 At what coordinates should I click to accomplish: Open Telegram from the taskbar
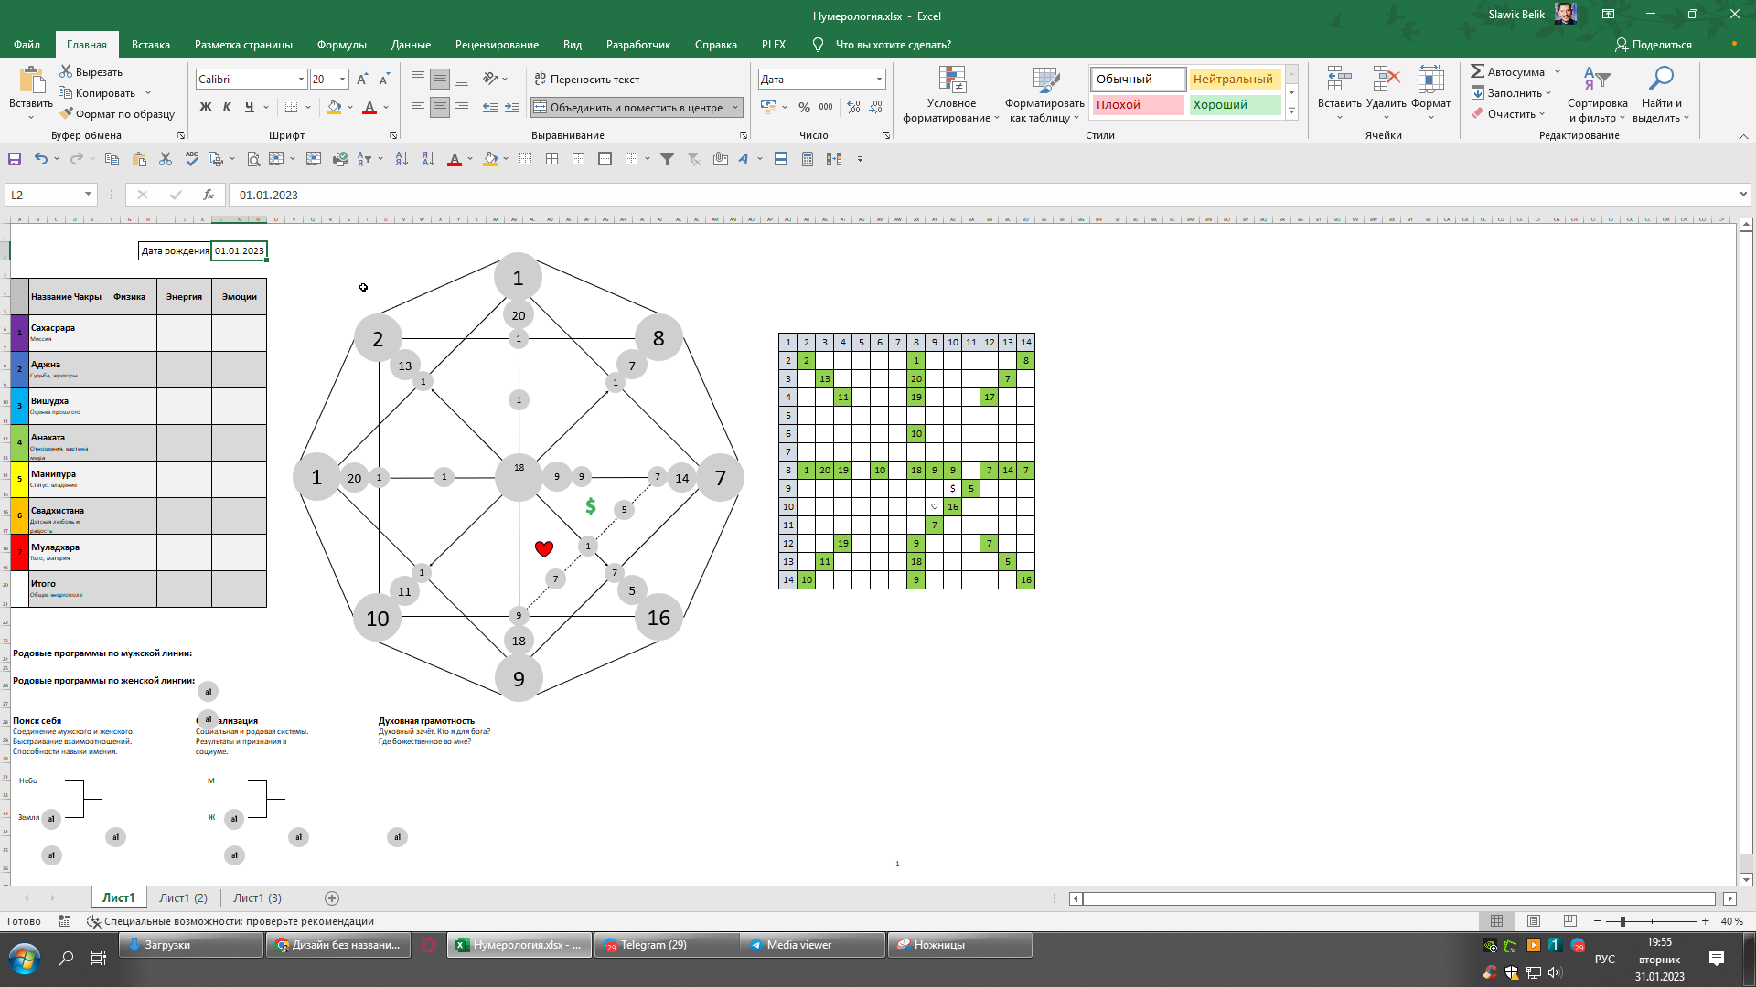[666, 945]
